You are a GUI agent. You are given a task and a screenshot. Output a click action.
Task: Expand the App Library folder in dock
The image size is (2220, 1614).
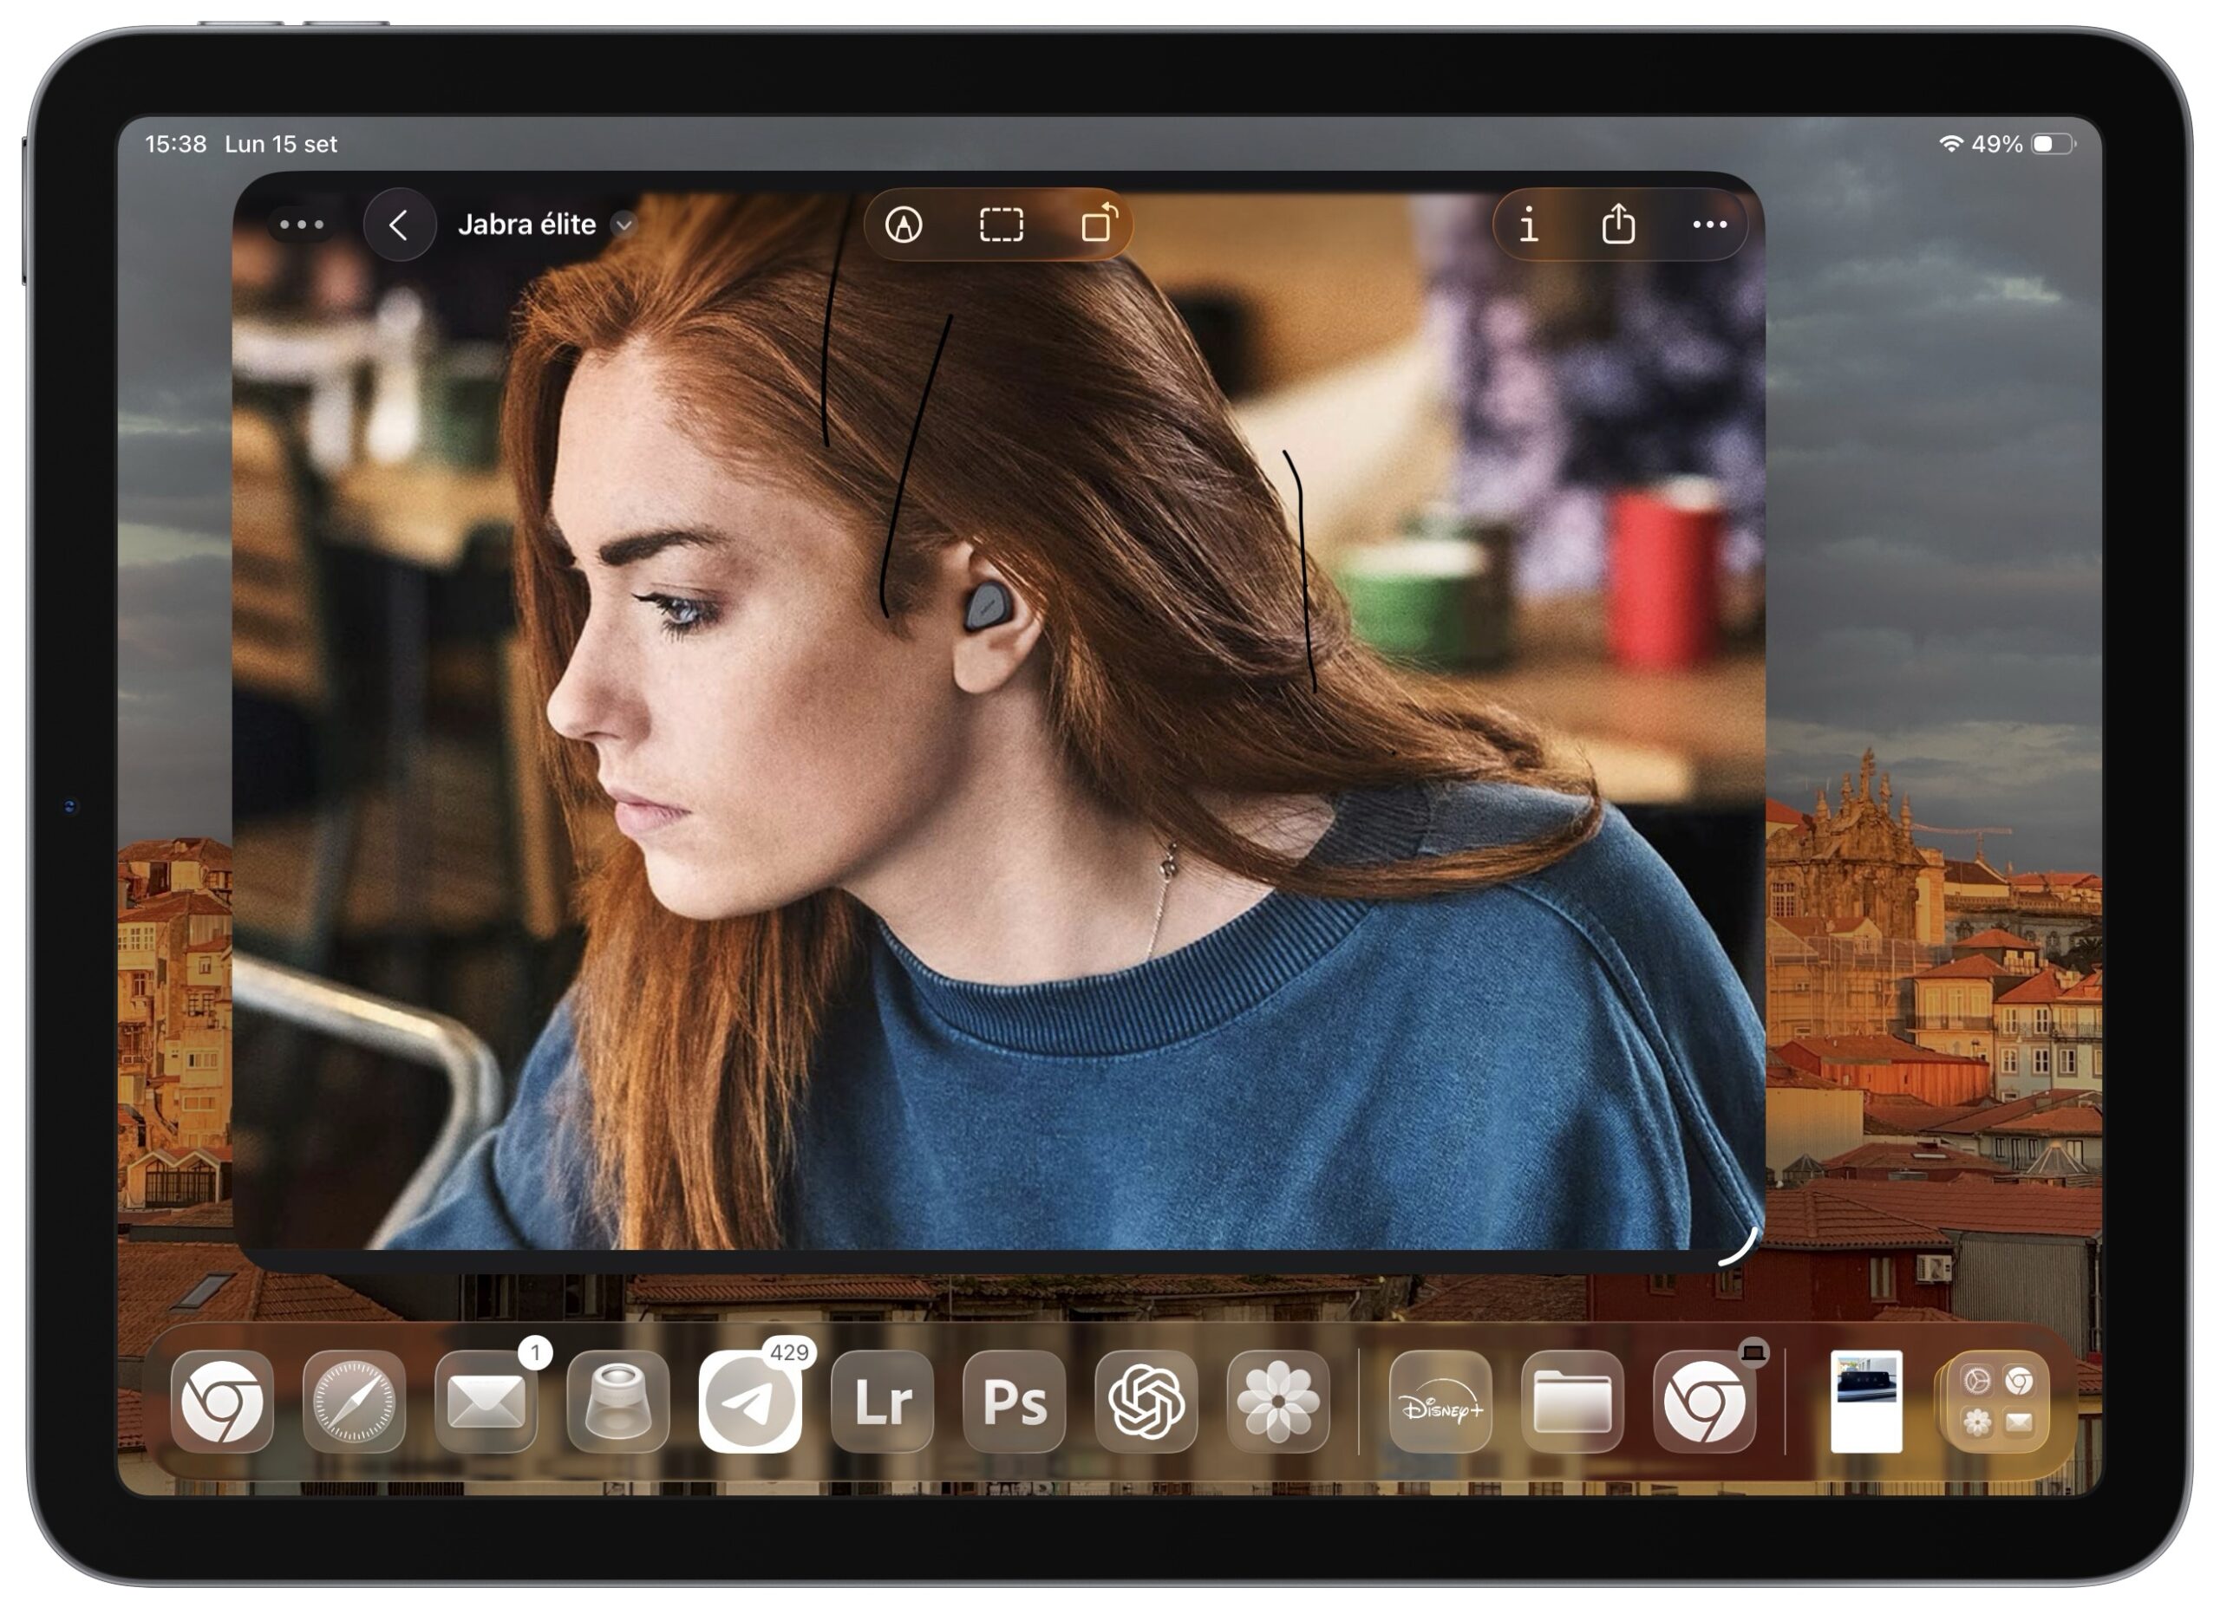click(1997, 1402)
